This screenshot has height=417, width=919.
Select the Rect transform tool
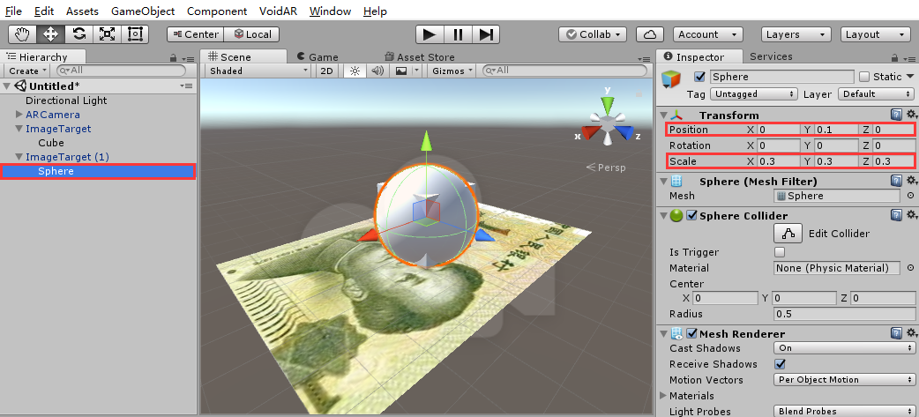tap(135, 34)
